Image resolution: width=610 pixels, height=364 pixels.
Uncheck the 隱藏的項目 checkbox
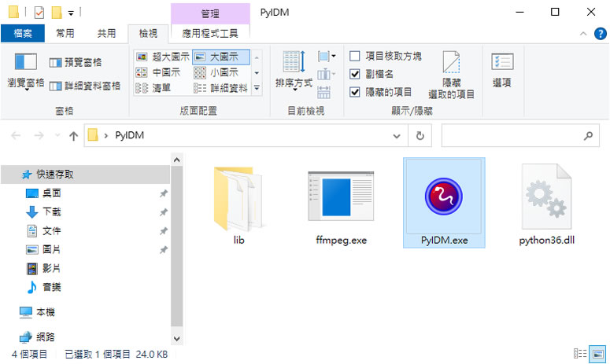point(355,92)
